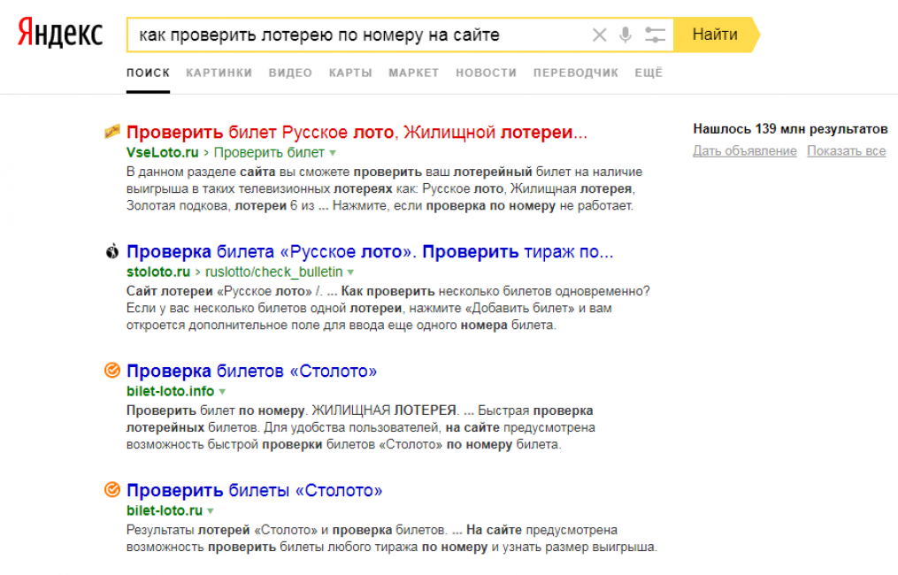Image resolution: width=898 pixels, height=575 pixels.
Task: Click snippet text 'Проверить билет по номеру. ЖИЛИЩНАЯ ЛОТЕРЕЯ'
Action: point(291,410)
